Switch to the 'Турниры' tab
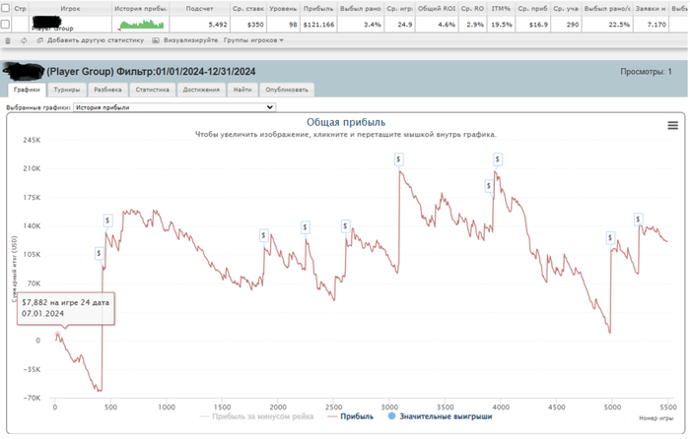The height and width of the screenshot is (439, 690). coord(67,90)
